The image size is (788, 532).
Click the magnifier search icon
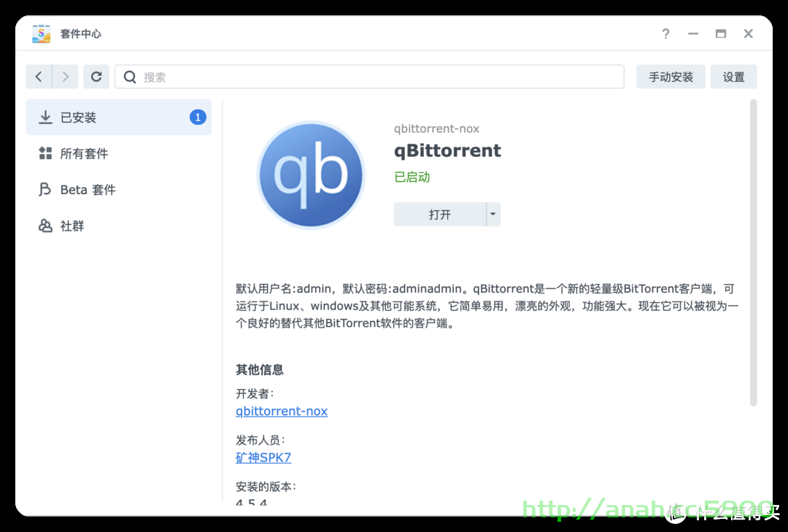coord(130,77)
